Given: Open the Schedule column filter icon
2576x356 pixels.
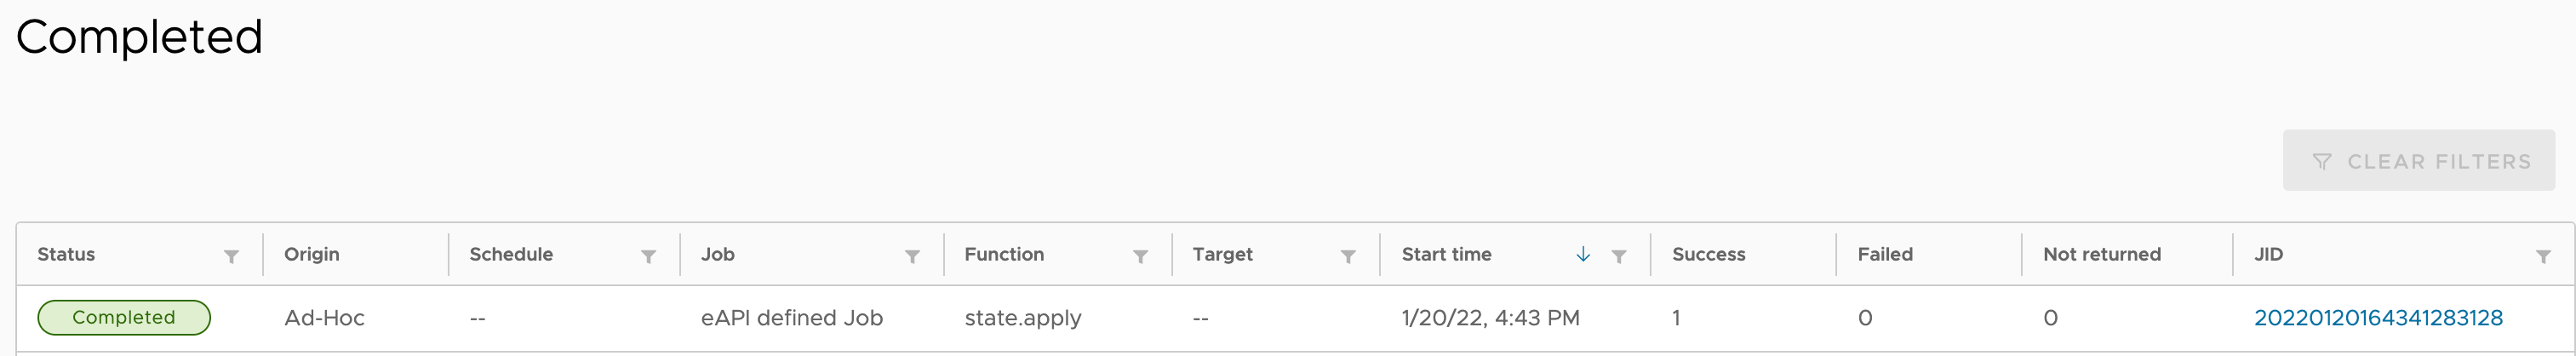Looking at the screenshot, I should [x=648, y=257].
